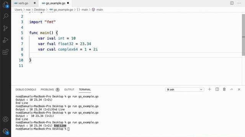The width and height of the screenshot is (245, 137).
Task: Select the Terminal tab
Action: point(85,89)
